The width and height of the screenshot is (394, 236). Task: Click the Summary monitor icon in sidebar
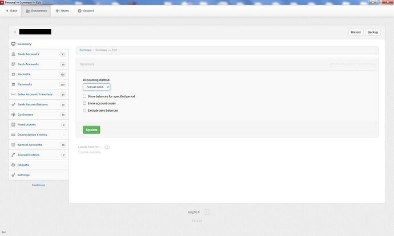tap(13, 44)
